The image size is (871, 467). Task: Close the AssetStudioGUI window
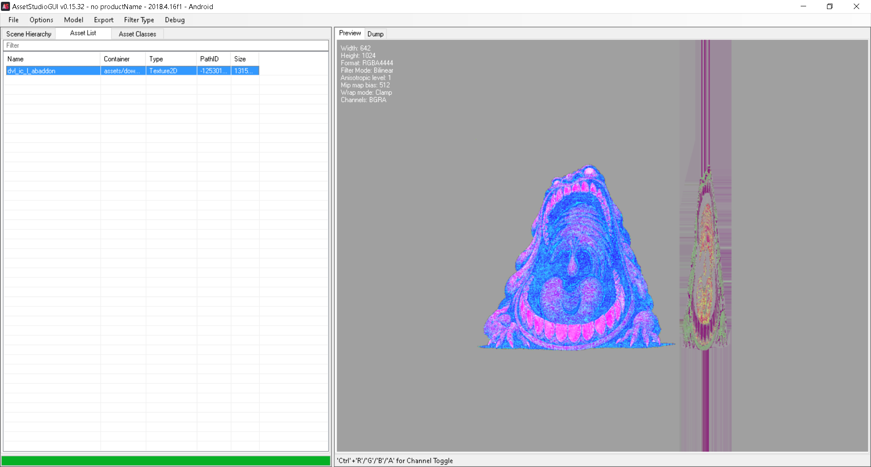pyautogui.click(x=856, y=6)
